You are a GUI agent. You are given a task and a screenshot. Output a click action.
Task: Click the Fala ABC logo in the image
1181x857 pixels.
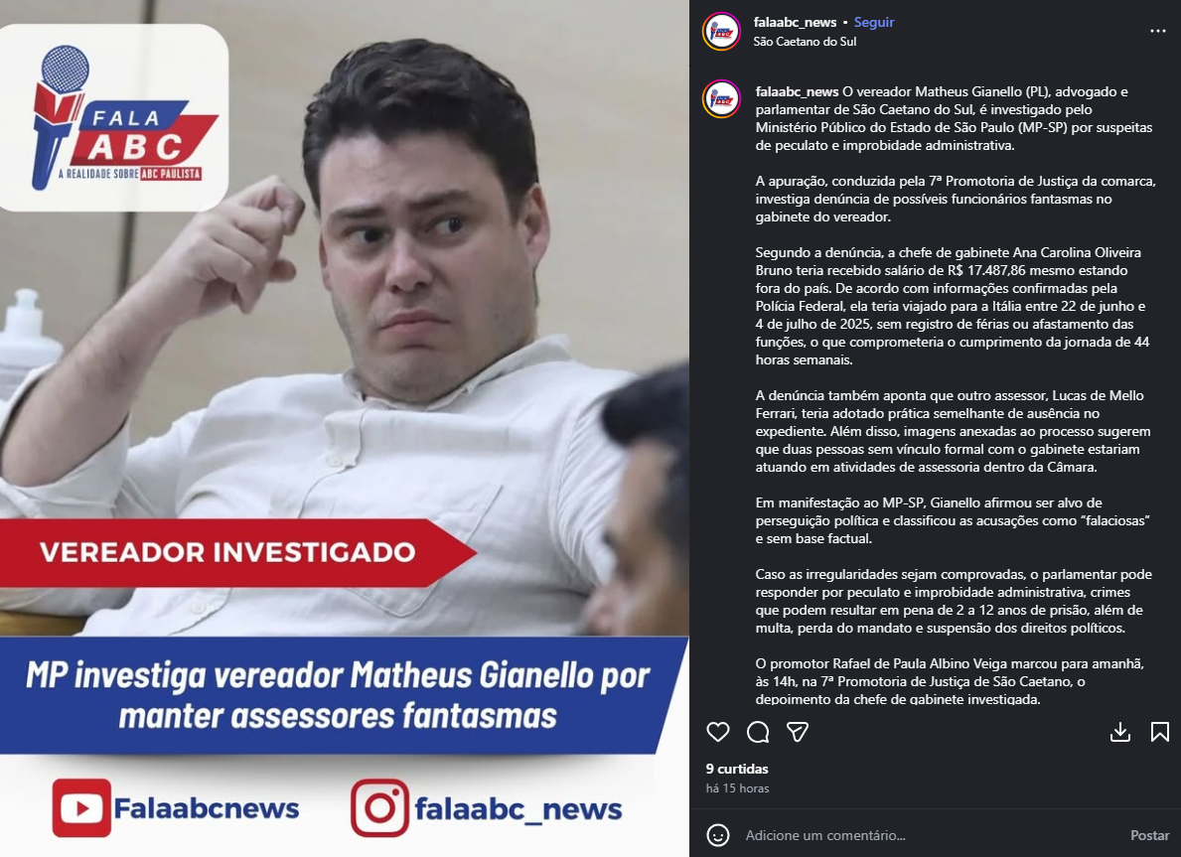(x=113, y=117)
